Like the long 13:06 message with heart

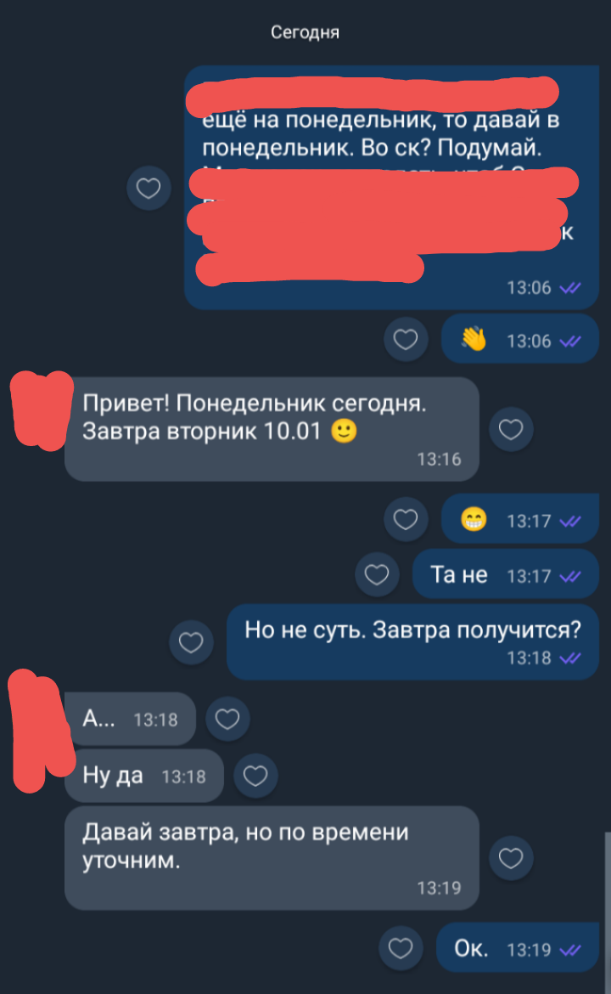149,189
